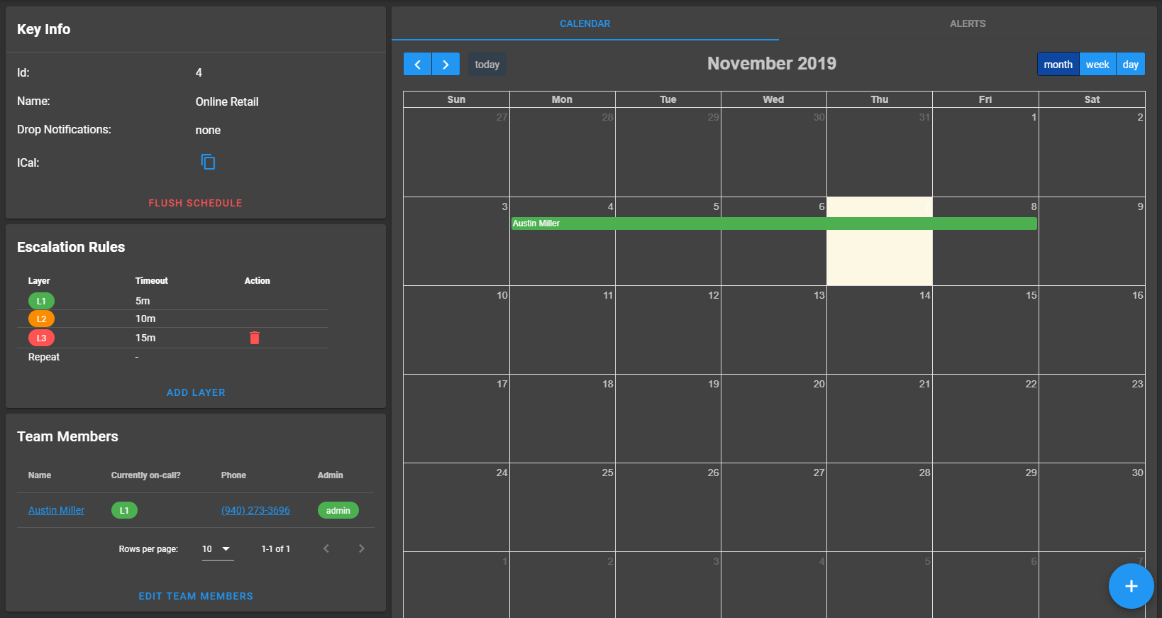Jump to today in calendar
Image resolution: width=1162 pixels, height=618 pixels.
coord(487,65)
